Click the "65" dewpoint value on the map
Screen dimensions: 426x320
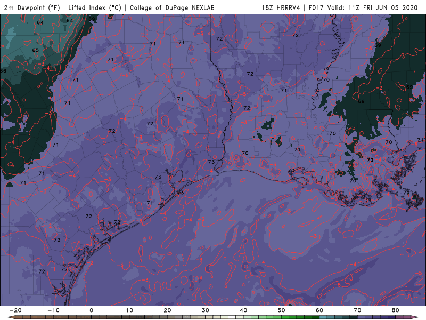(x=35, y=50)
